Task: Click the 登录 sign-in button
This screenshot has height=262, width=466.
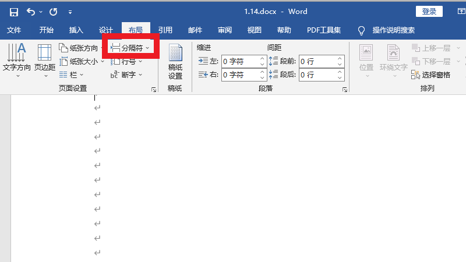Action: pos(429,12)
